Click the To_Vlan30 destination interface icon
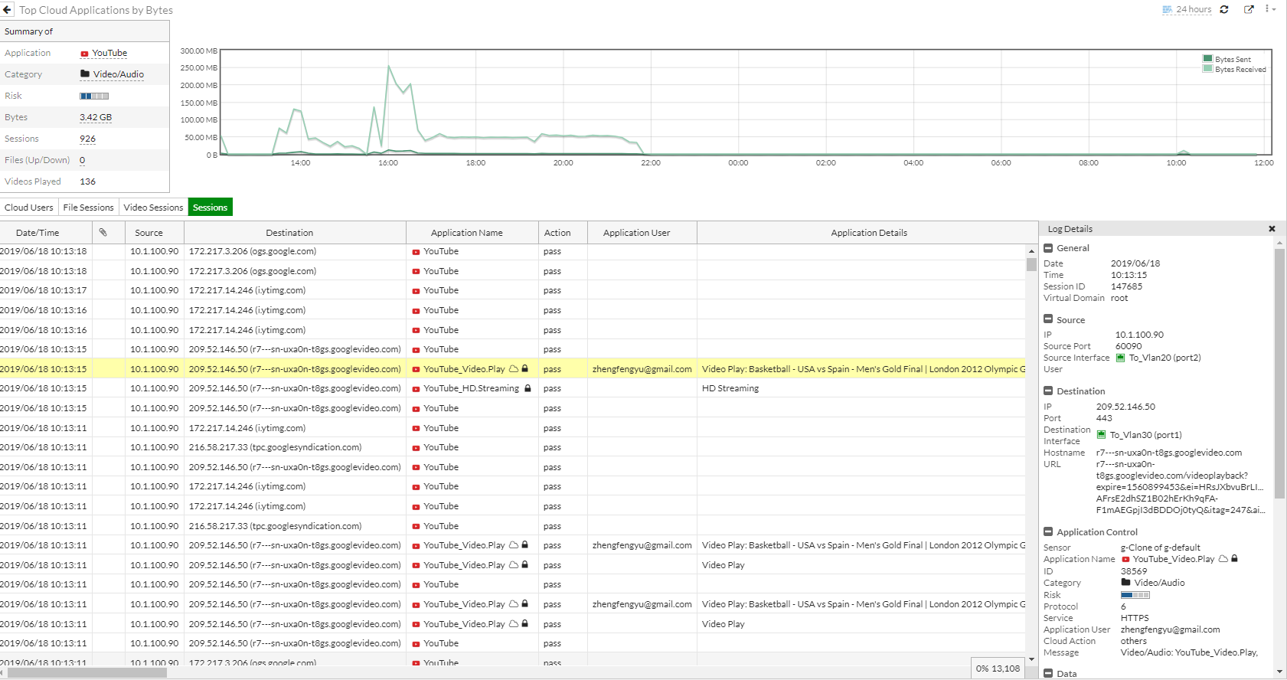 1101,435
